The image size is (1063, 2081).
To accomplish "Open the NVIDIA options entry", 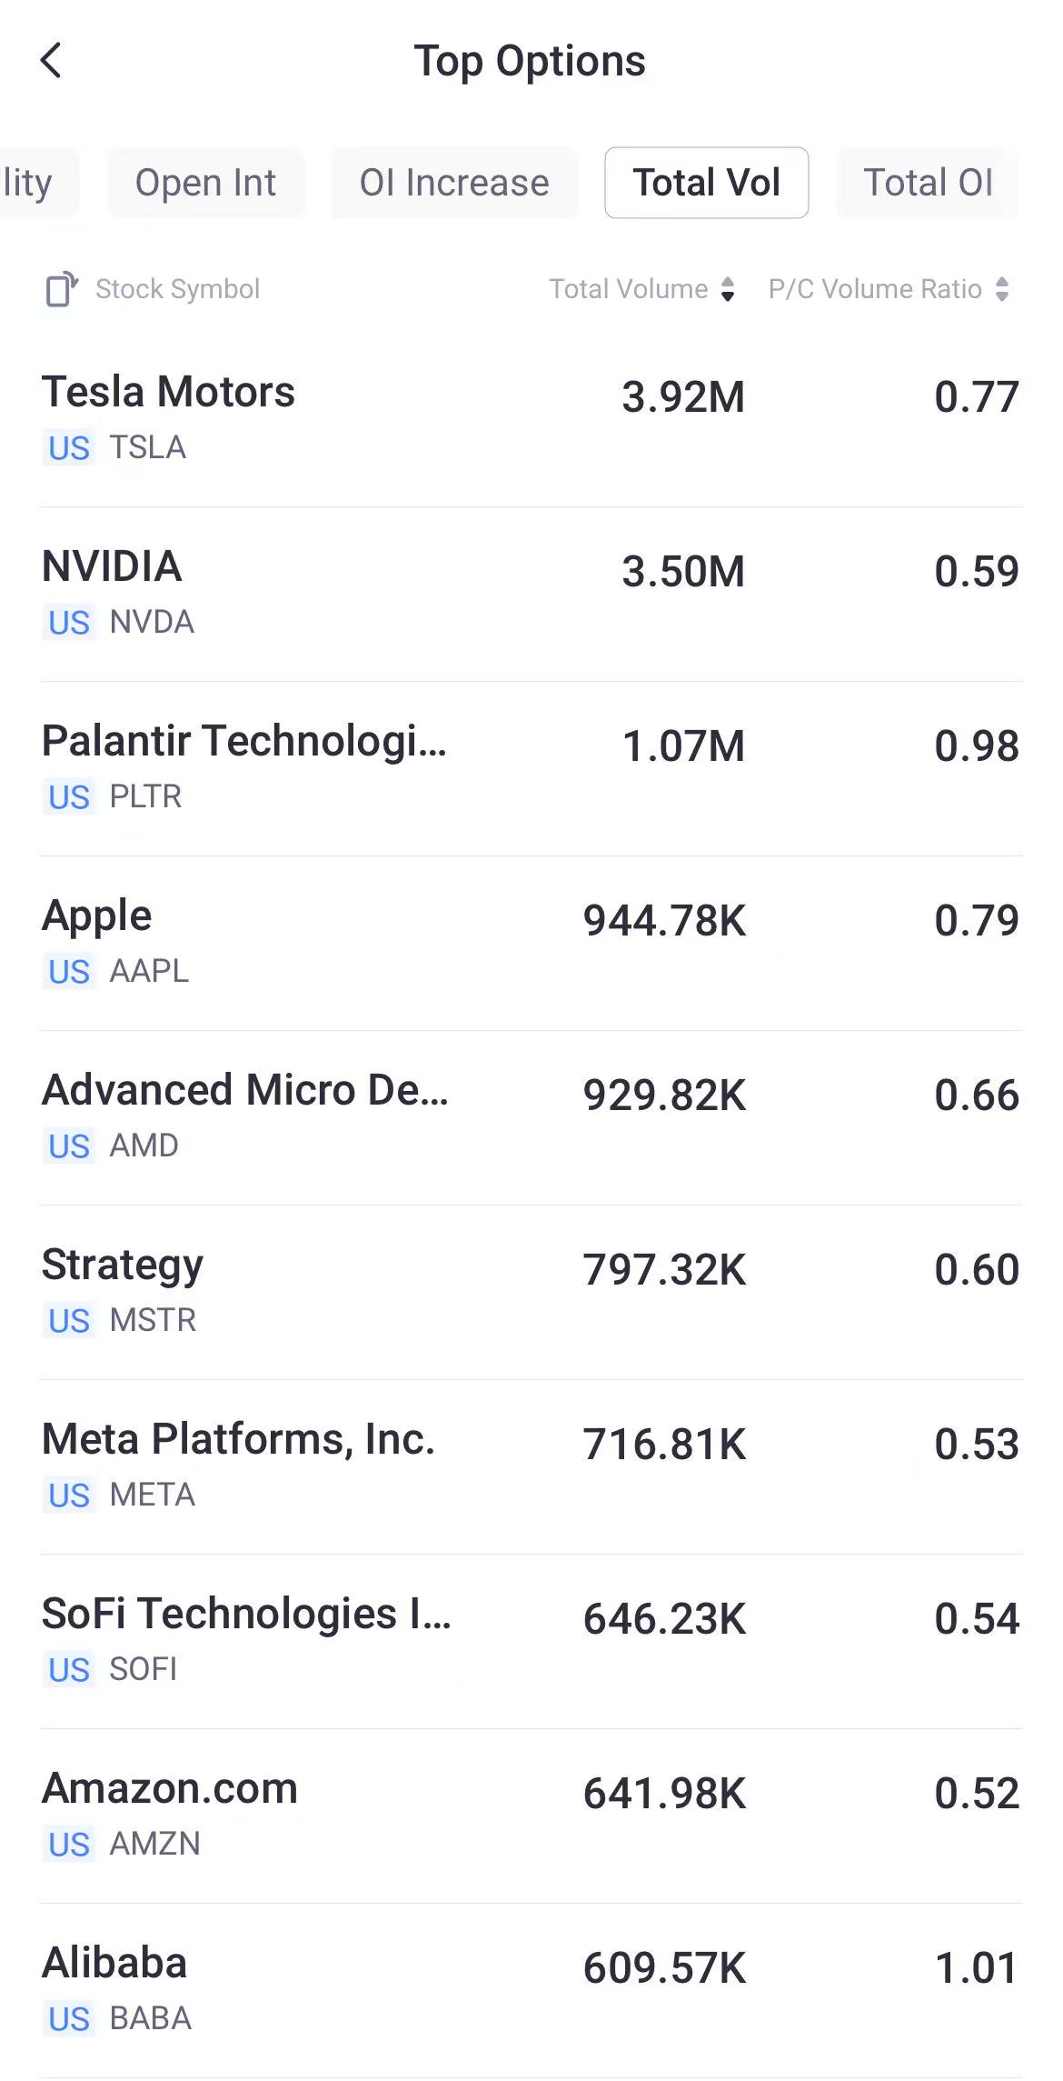I will (x=531, y=593).
